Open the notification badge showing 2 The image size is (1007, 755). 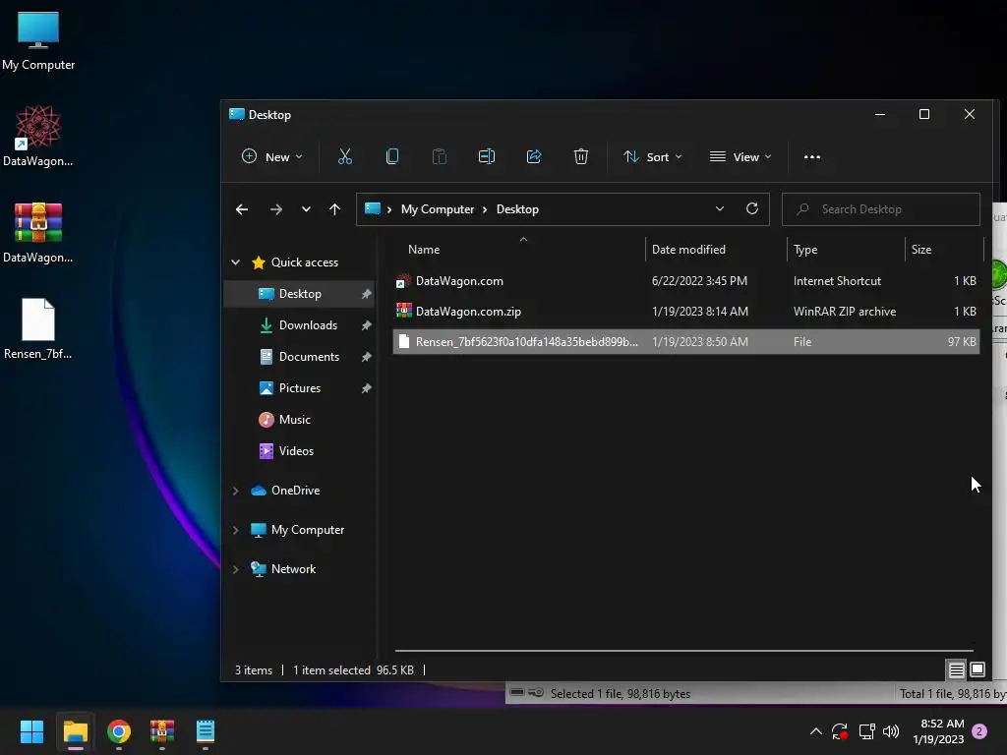click(979, 731)
